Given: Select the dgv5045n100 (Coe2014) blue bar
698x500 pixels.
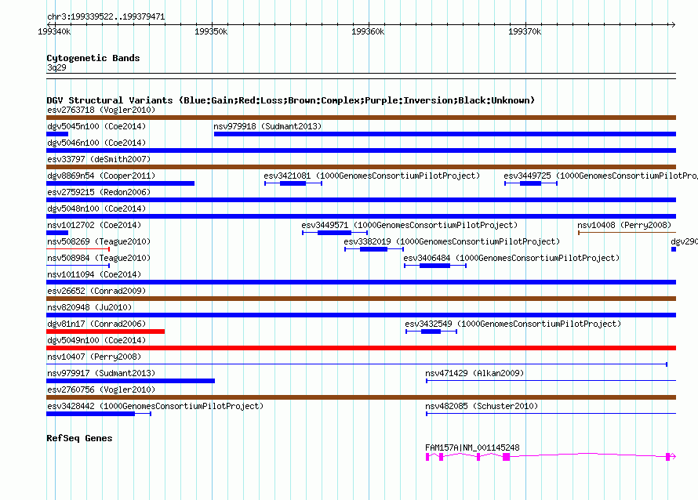Looking at the screenshot, I should point(57,134).
